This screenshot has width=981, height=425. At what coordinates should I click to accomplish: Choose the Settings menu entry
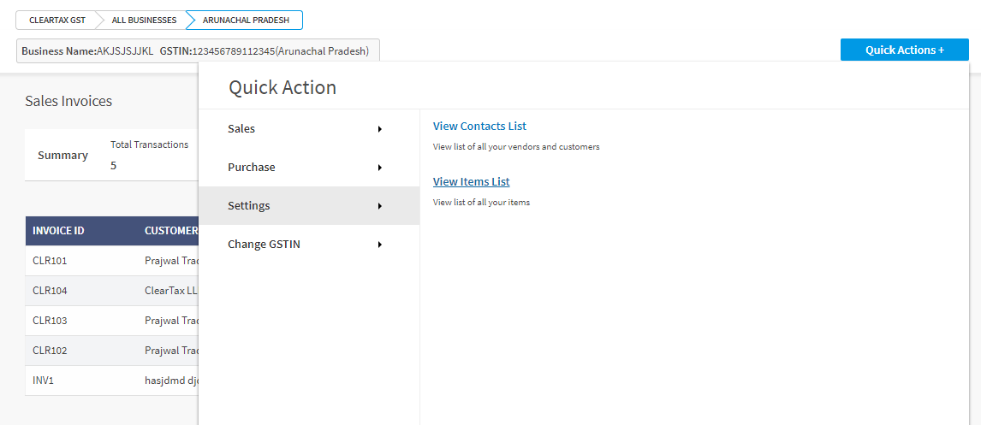tap(309, 205)
